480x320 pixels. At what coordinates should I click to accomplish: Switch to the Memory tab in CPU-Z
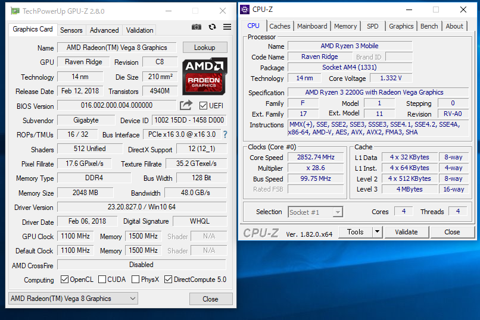[x=345, y=26]
